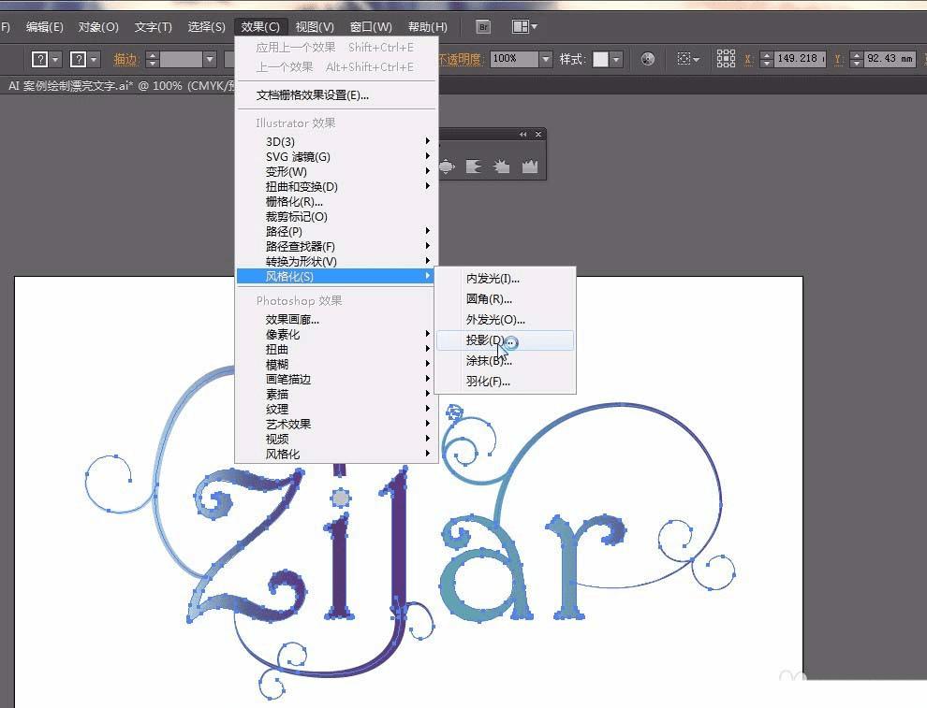Viewport: 927px width, 708px height.
Task: Choose 涂抹(B)... scribble effect
Action: click(x=505, y=361)
